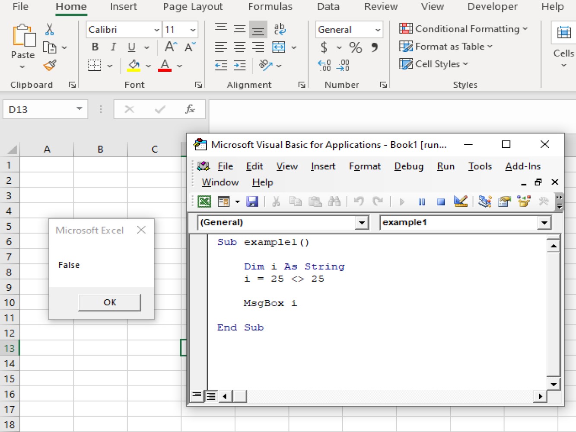The width and height of the screenshot is (576, 432).
Task: Select the Run Sub/UserForm icon
Action: [x=401, y=201]
